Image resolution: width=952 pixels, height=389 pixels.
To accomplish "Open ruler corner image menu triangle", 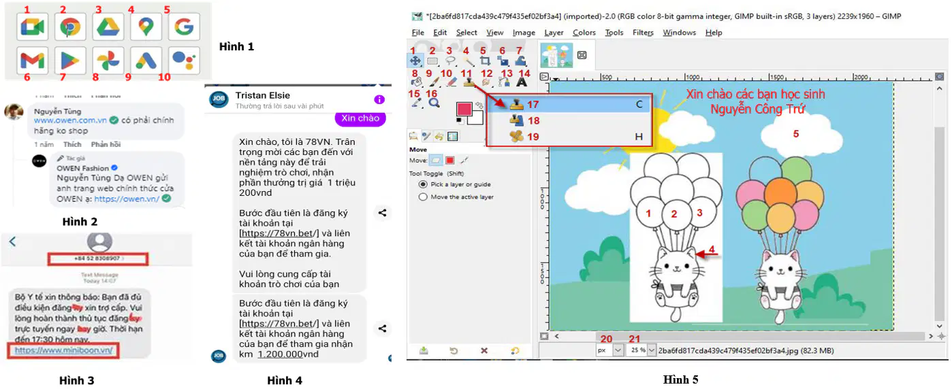I will click(x=543, y=77).
